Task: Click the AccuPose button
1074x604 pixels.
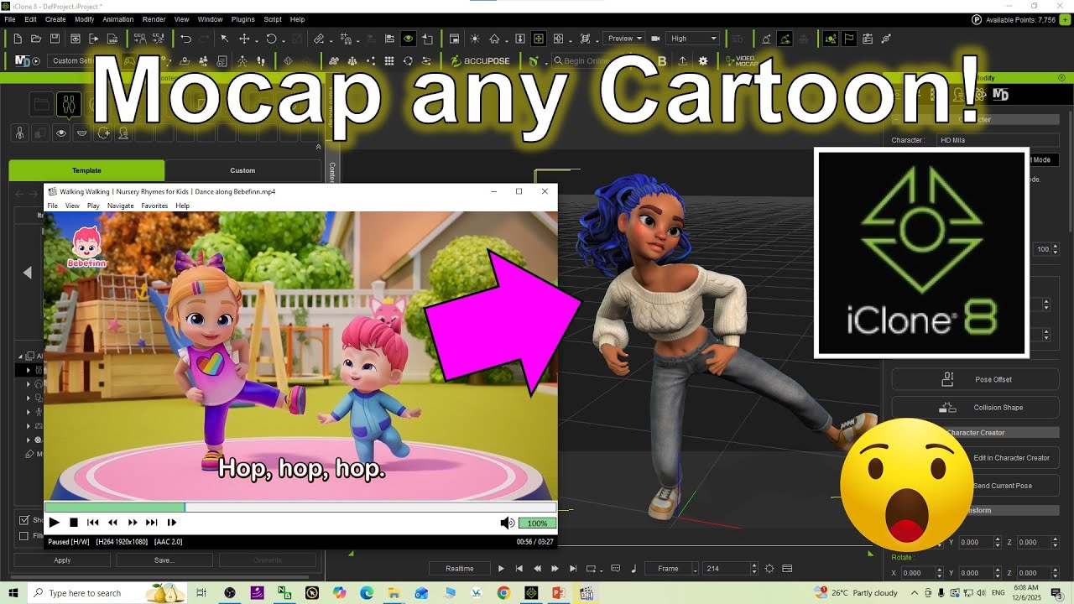Action: tap(480, 61)
